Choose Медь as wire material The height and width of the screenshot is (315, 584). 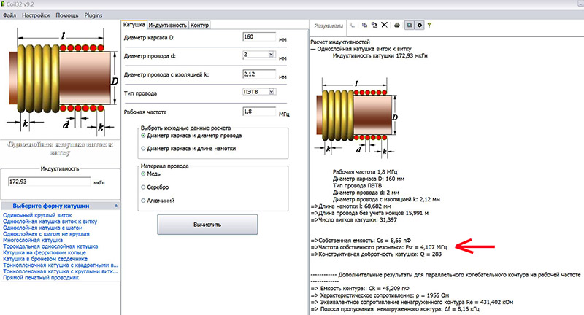coord(143,174)
